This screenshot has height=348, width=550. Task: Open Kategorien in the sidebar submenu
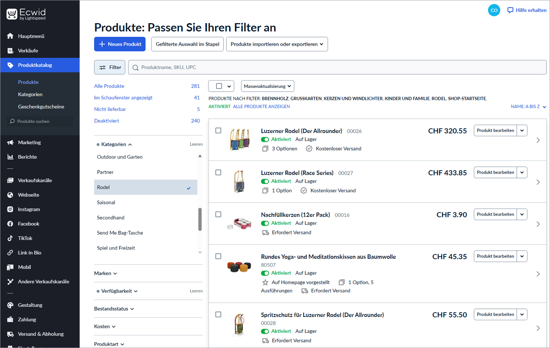click(30, 94)
